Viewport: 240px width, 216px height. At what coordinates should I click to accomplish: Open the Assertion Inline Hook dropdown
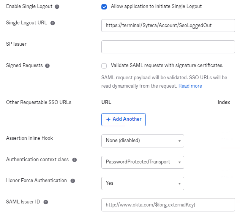(x=142, y=141)
